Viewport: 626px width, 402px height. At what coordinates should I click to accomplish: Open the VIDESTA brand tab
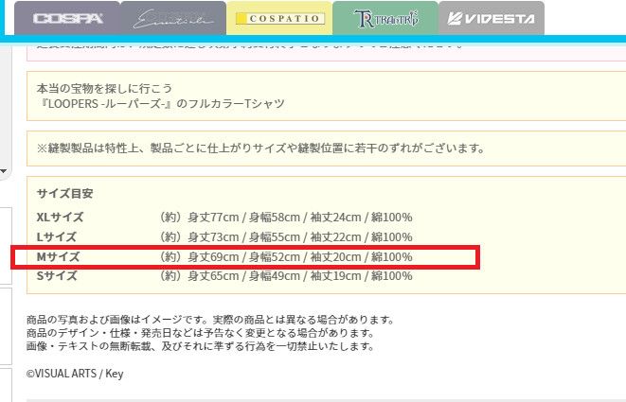492,18
